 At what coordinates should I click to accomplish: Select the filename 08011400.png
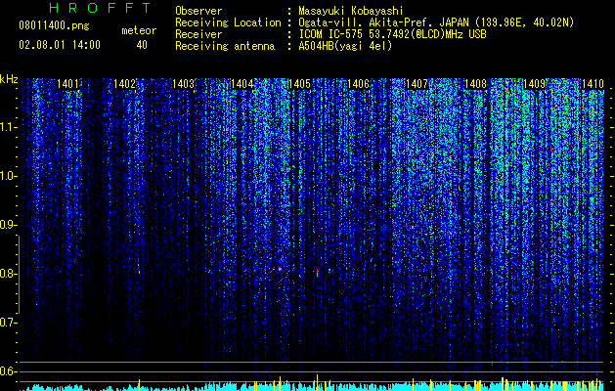click(54, 26)
